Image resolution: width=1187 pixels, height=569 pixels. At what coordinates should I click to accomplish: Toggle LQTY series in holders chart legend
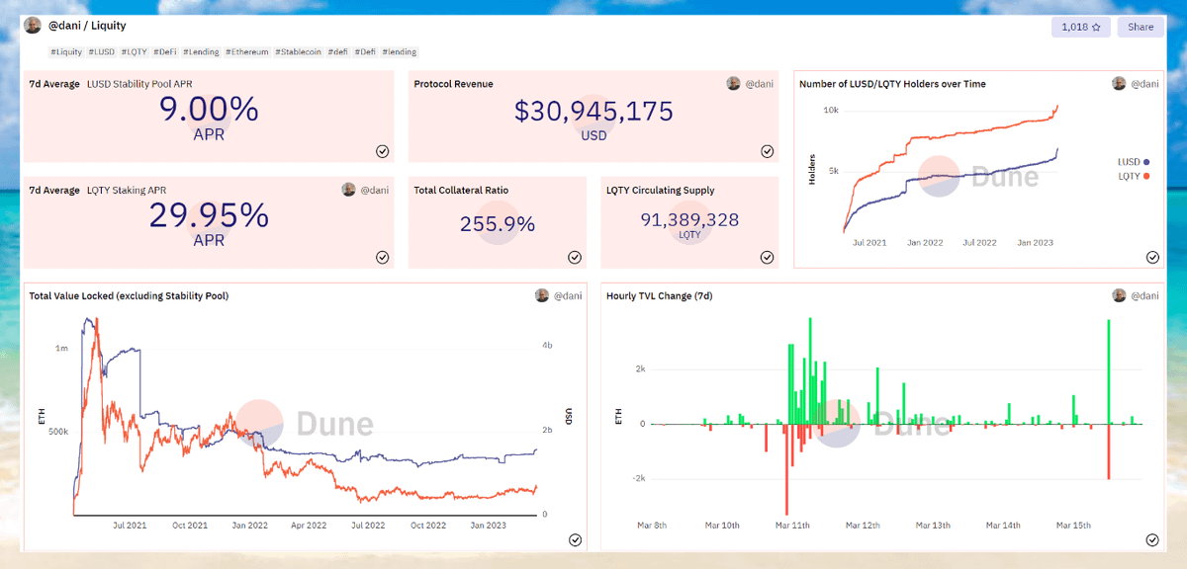click(x=1133, y=176)
